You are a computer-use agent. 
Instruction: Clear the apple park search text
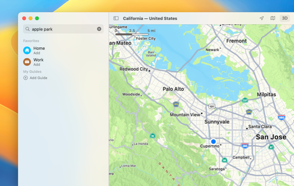click(99, 29)
